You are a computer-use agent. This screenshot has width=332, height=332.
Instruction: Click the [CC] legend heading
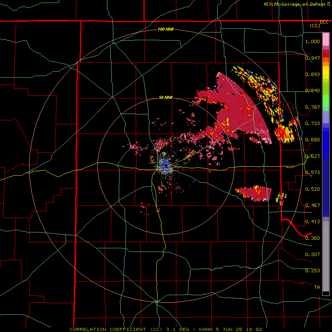coord(315,25)
